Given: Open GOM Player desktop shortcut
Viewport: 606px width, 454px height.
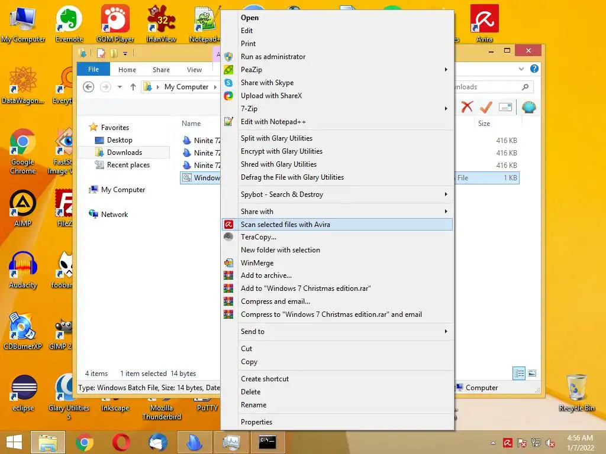Looking at the screenshot, I should 115,23.
